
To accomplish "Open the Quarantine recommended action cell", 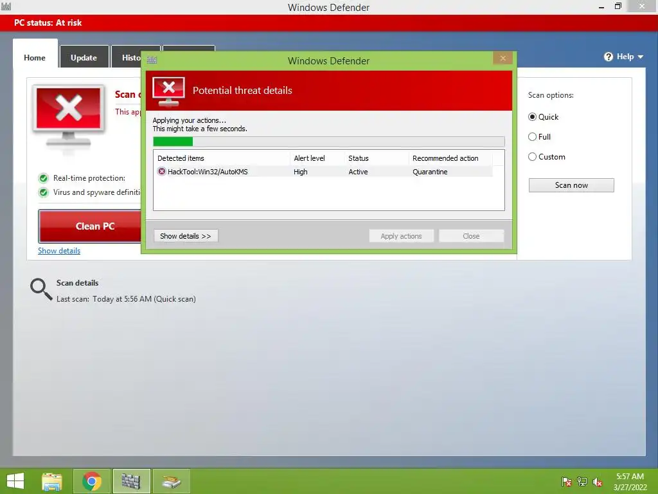I will pos(430,172).
